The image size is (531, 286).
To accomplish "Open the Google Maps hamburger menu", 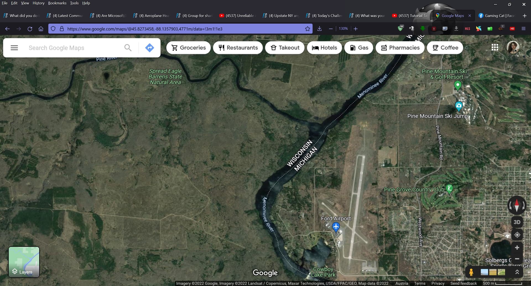I will pos(14,48).
